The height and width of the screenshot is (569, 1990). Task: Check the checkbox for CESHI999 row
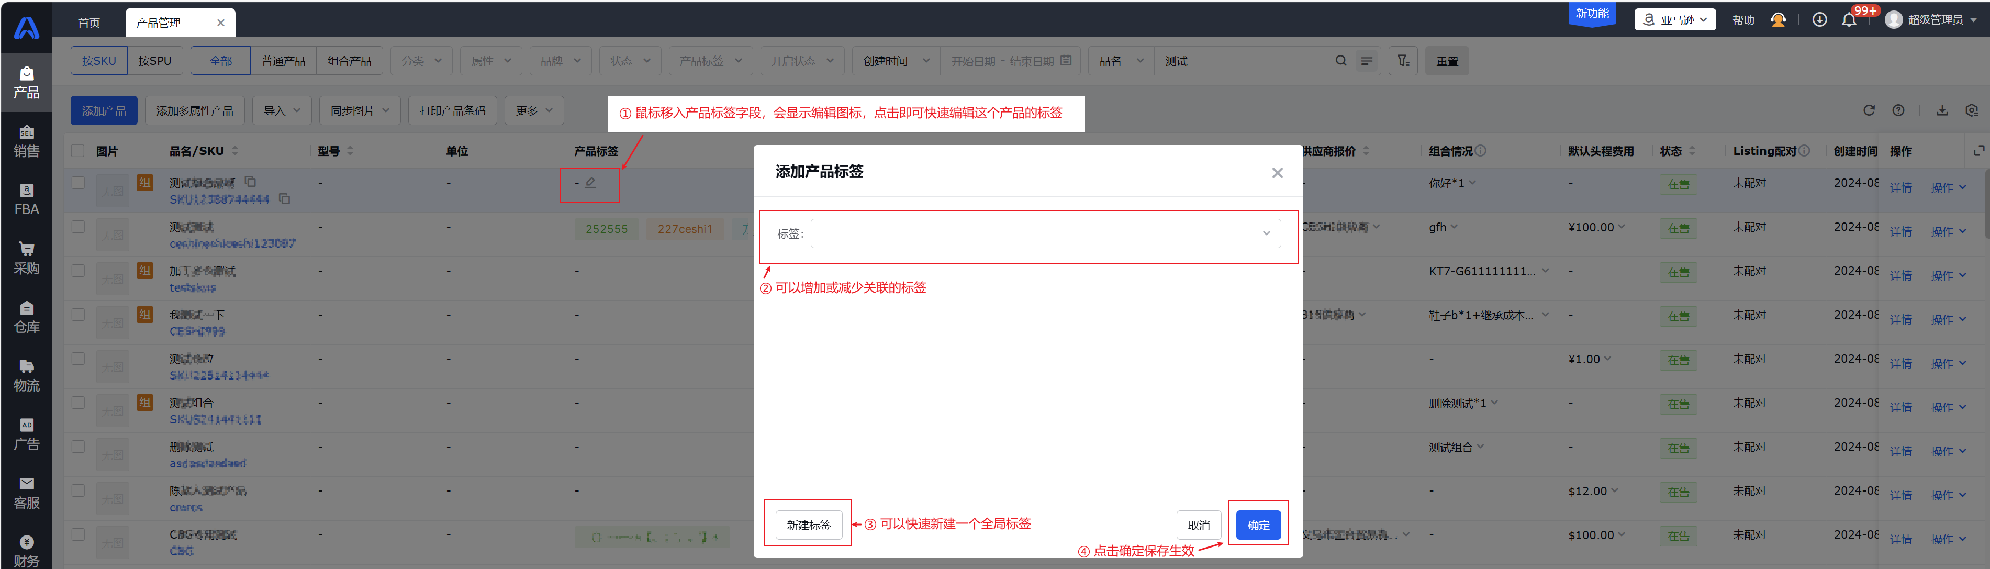point(78,315)
